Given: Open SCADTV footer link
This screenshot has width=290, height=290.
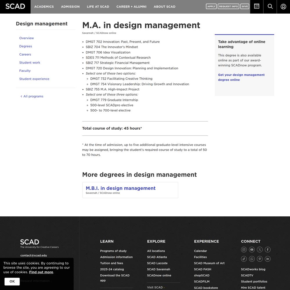Looking at the screenshot, I should [x=247, y=275].
